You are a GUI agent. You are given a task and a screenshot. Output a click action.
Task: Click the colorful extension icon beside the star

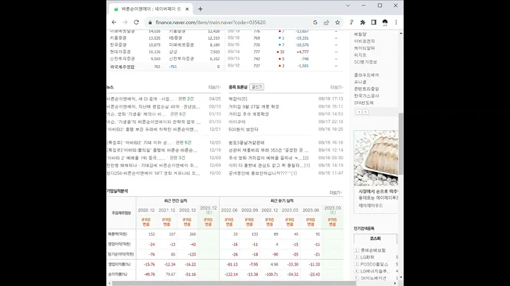351,22
